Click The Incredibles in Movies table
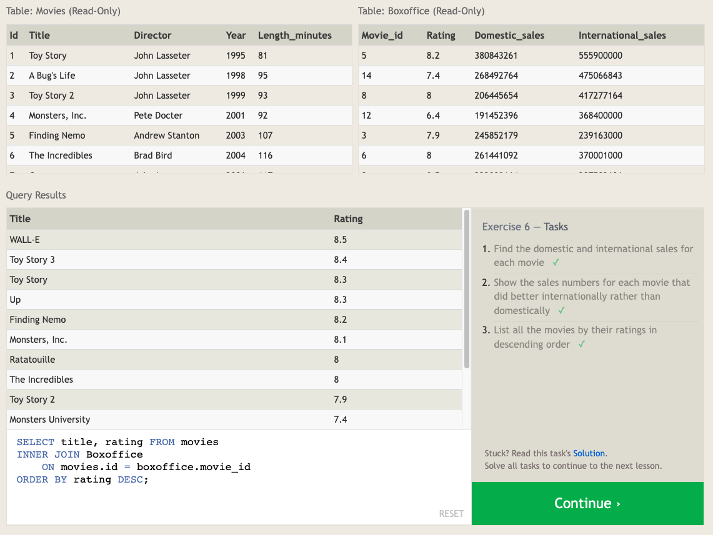Image resolution: width=713 pixels, height=535 pixels. 61,155
